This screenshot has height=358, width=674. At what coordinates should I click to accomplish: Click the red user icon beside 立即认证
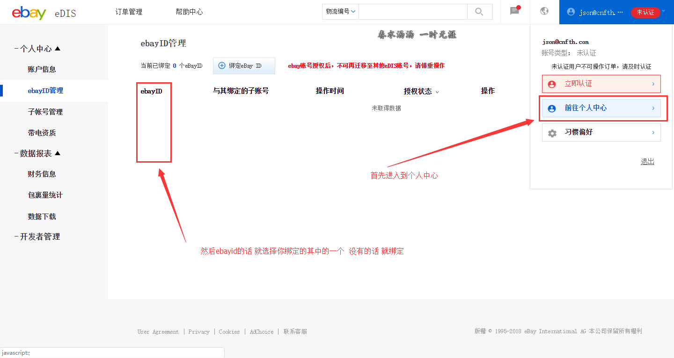click(x=552, y=84)
